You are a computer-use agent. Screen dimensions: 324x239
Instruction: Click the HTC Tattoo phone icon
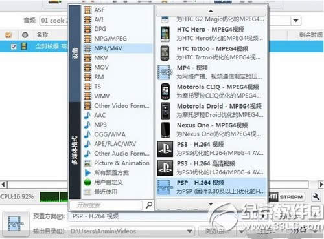[165, 53]
